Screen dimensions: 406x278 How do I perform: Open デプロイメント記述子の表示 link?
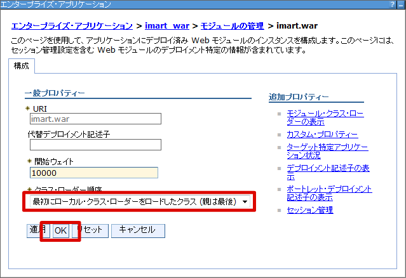coord(328,172)
